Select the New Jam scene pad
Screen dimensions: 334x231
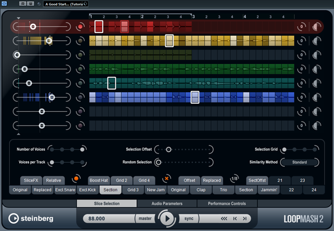coord(156,190)
